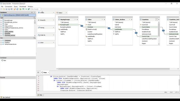Viewport: 180px width, 101px height.
Task: Open dropdown arrow on Countries table box
Action: 157,20
